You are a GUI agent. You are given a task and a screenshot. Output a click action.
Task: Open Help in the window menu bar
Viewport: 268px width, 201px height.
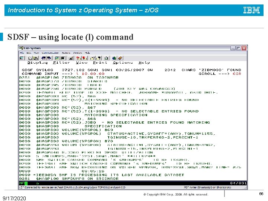click(87, 53)
